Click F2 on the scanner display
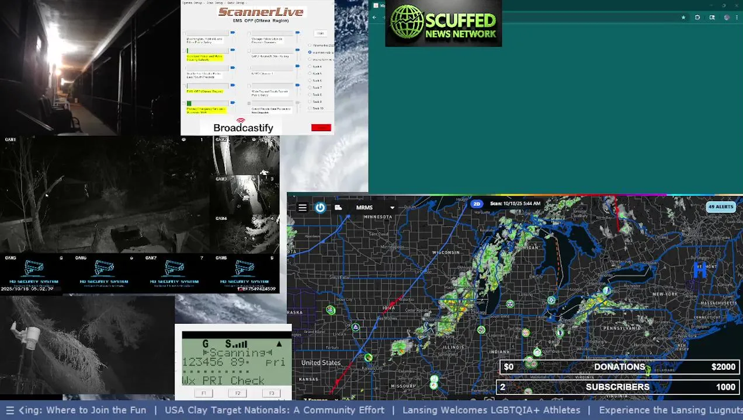The image size is (743, 420). pos(237,393)
